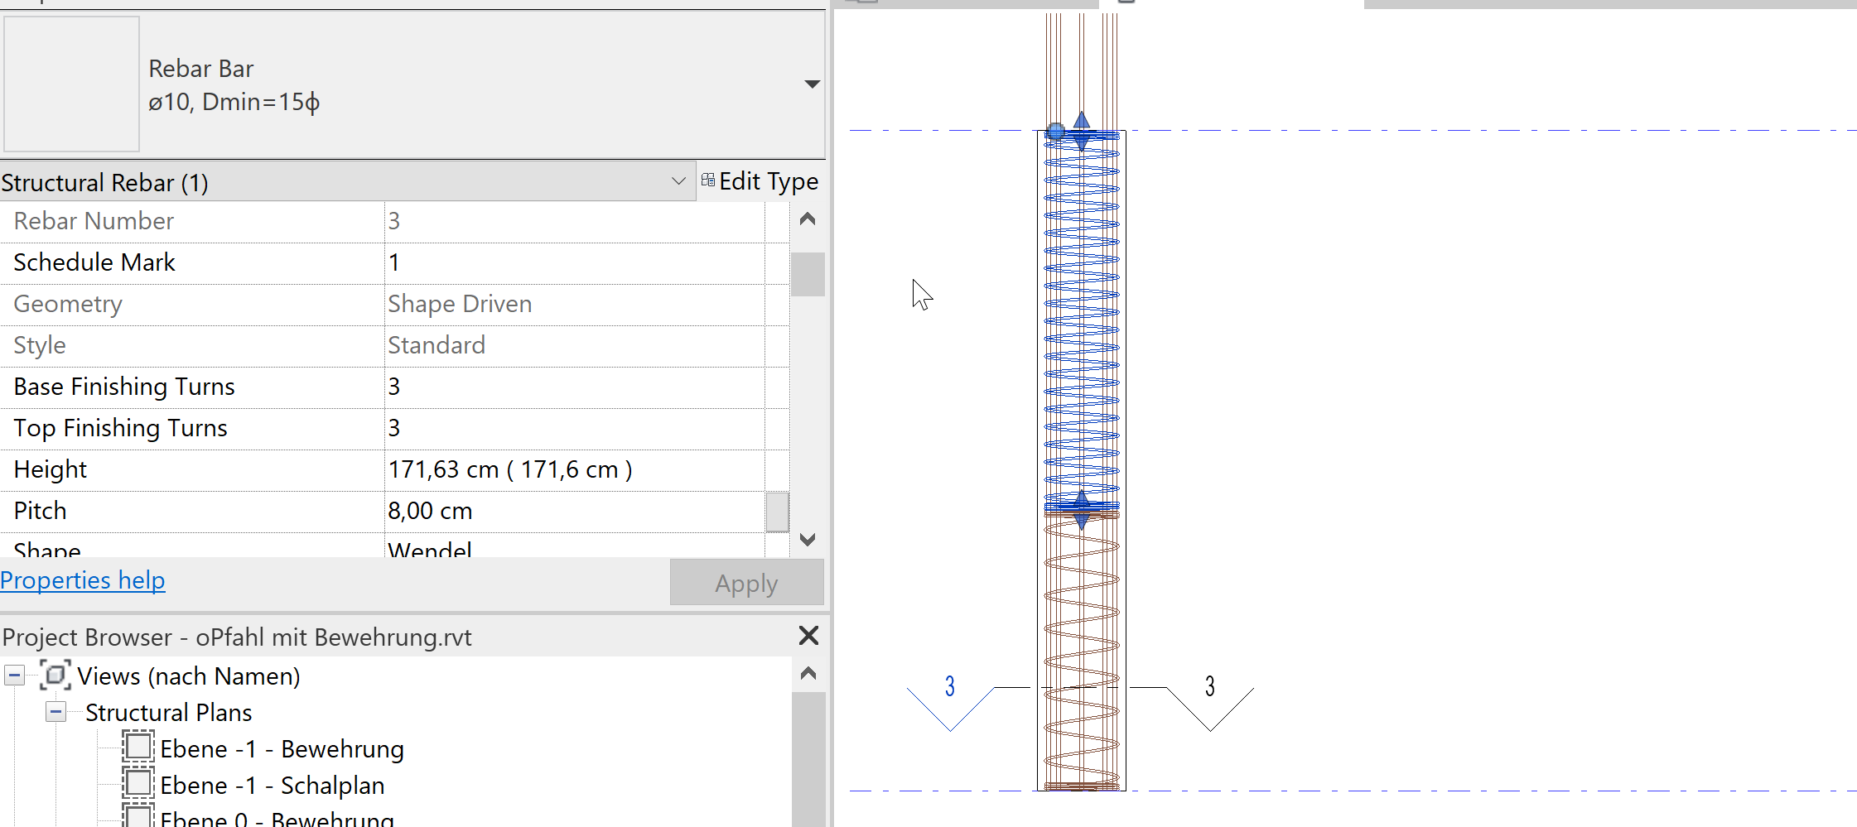Click the plan icon beside Ebene -1 - Schalplan

click(137, 783)
